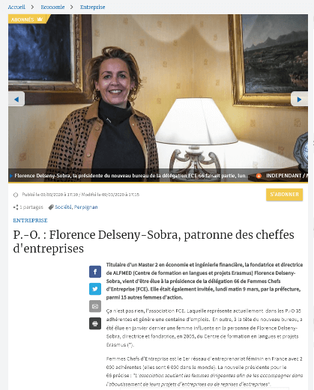Share article on Twitter
Image resolution: width=314 pixels, height=390 pixels.
[x=95, y=289]
